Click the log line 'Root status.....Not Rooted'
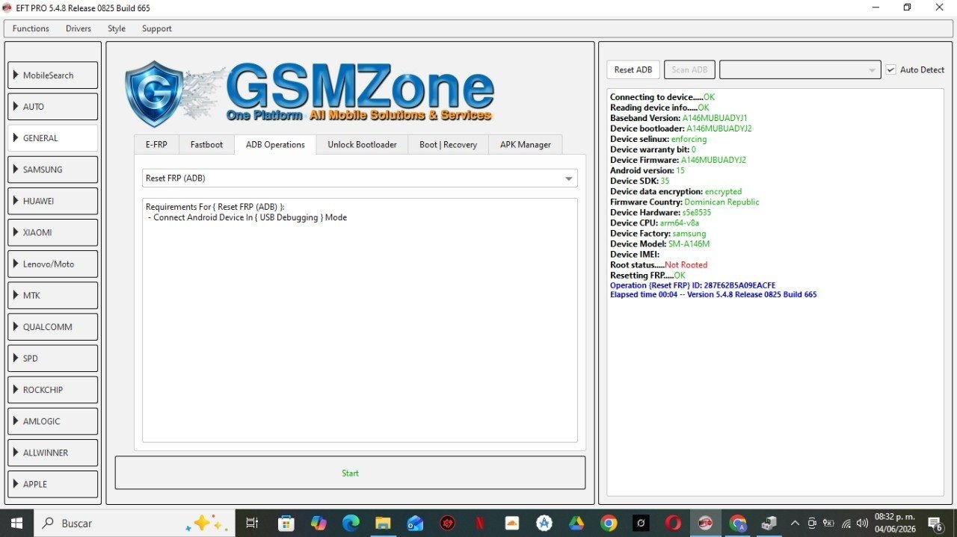The height and width of the screenshot is (537, 957). pos(659,264)
